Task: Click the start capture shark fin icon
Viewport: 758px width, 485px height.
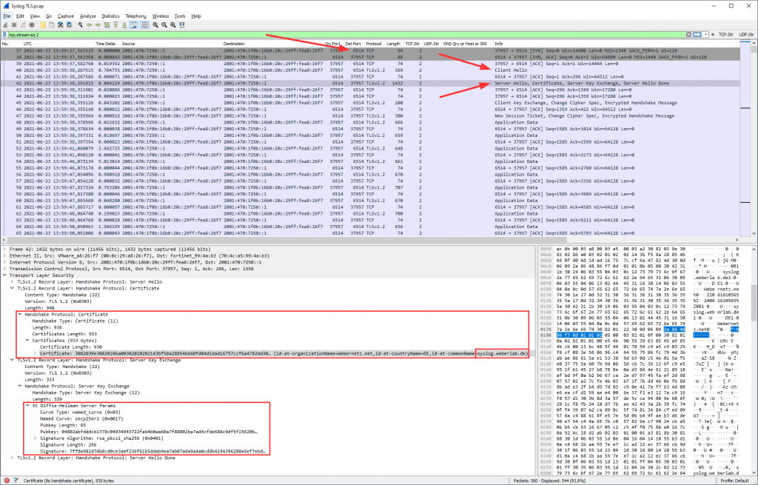Action: click(x=6, y=24)
